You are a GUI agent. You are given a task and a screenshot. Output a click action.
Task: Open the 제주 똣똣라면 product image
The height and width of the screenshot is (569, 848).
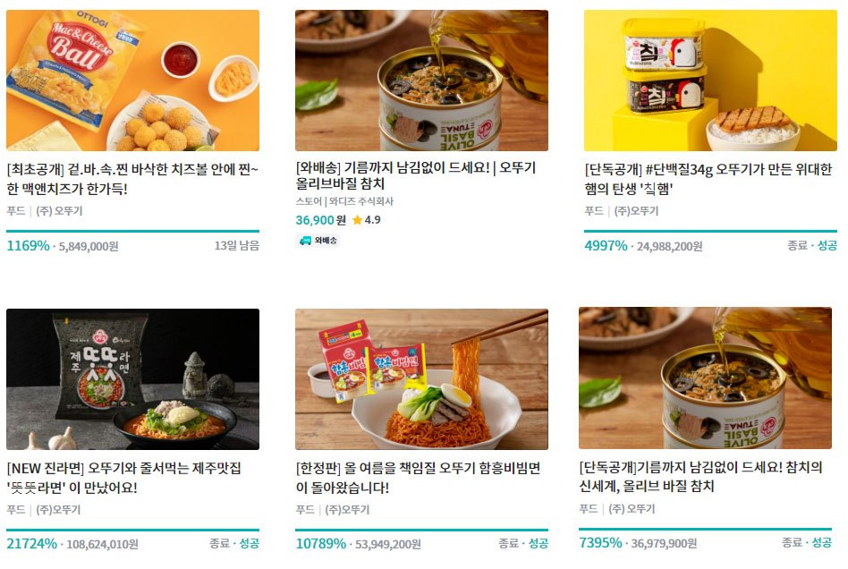tap(132, 379)
